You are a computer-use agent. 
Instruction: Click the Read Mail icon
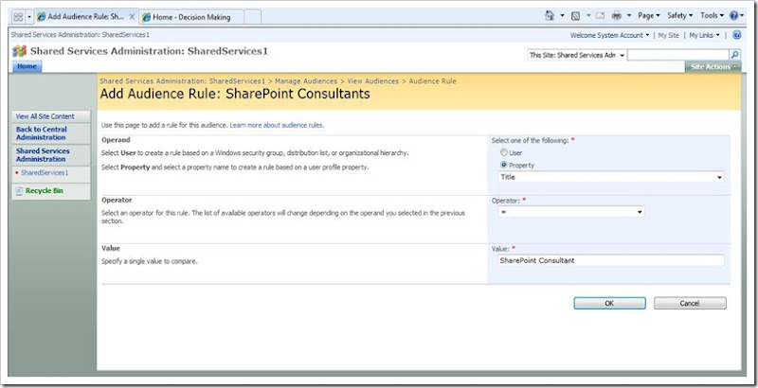coord(600,16)
